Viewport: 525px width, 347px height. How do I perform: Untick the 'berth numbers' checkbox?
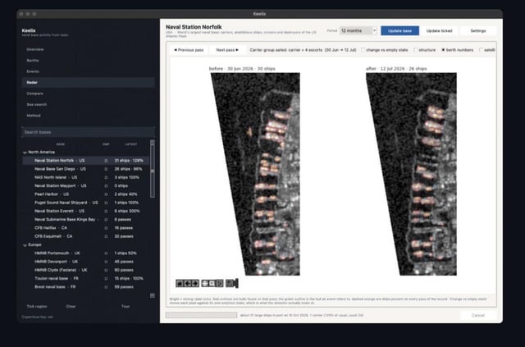(443, 50)
